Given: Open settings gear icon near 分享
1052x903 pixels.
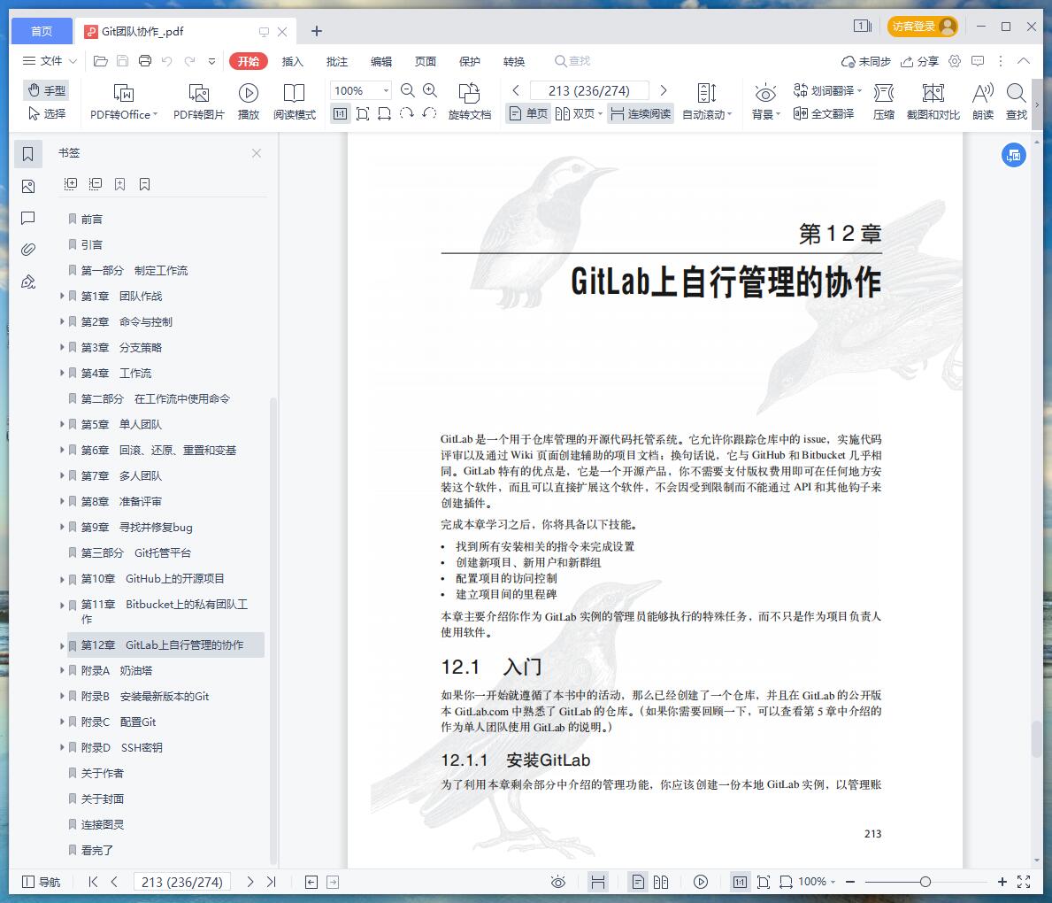Looking at the screenshot, I should [x=955, y=61].
